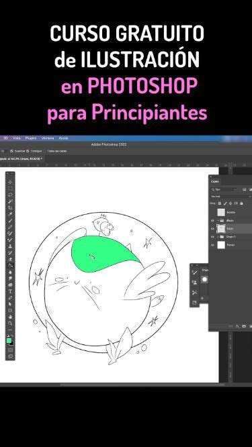Select the Magic Wand tool
The width and height of the screenshot is (252, 447).
pyautogui.click(x=11, y=201)
